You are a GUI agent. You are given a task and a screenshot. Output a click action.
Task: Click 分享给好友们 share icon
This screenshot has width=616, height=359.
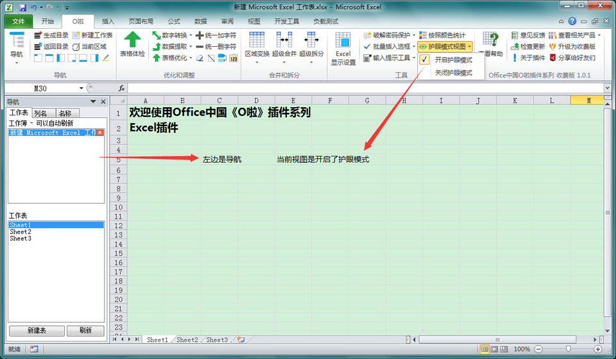(552, 58)
